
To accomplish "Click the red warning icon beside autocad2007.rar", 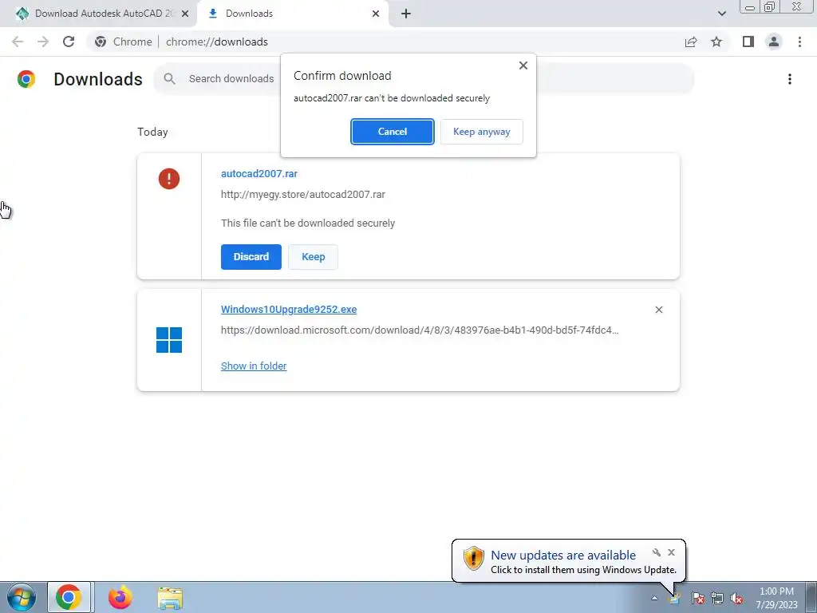I will [x=169, y=179].
